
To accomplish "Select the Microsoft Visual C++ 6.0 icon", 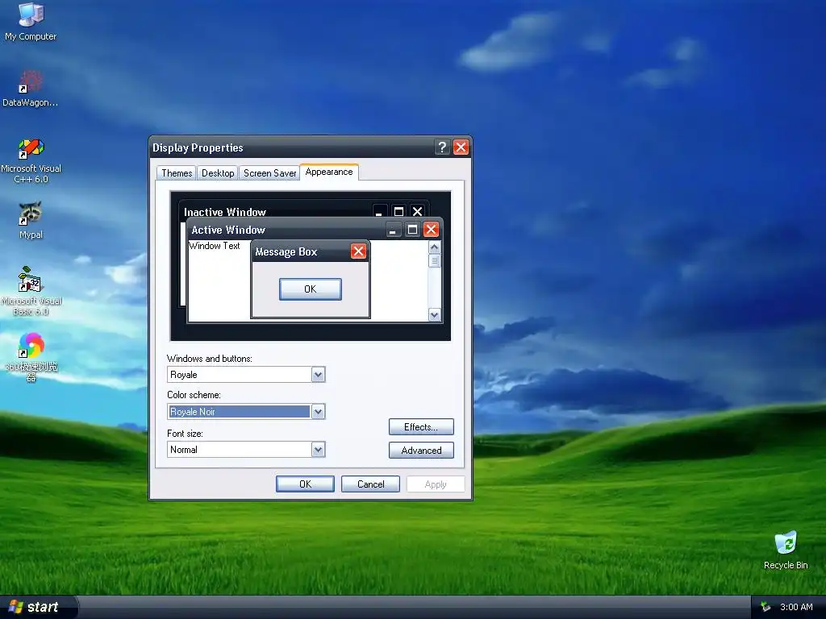I will coord(31,160).
